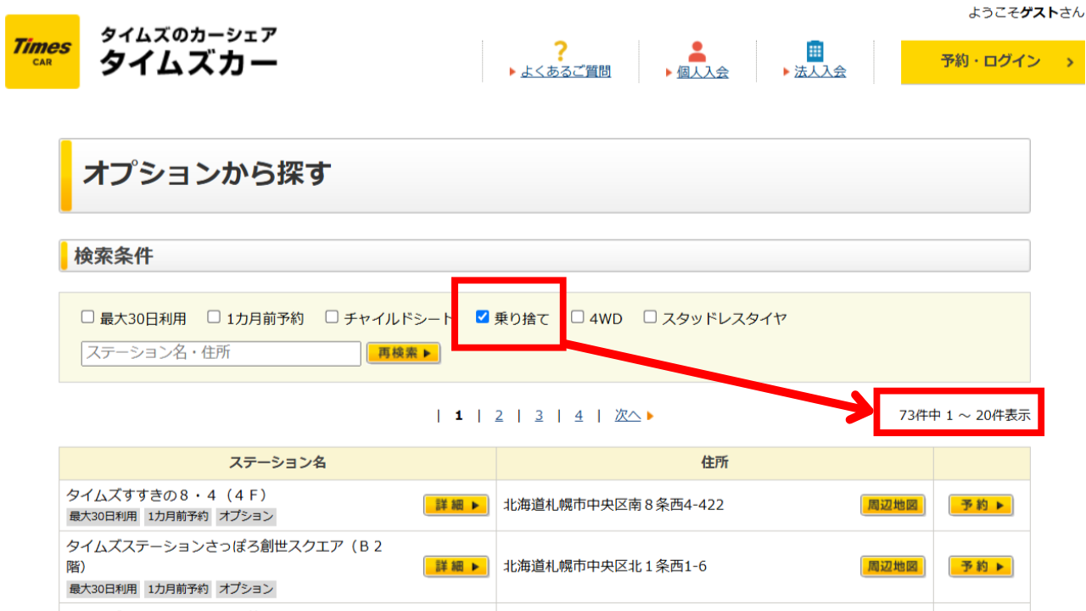The image size is (1086, 611).
Task: Click the 再検索 button
Action: (x=404, y=353)
